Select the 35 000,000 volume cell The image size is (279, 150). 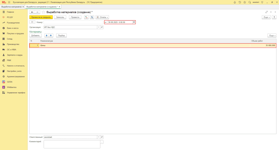click(263, 45)
